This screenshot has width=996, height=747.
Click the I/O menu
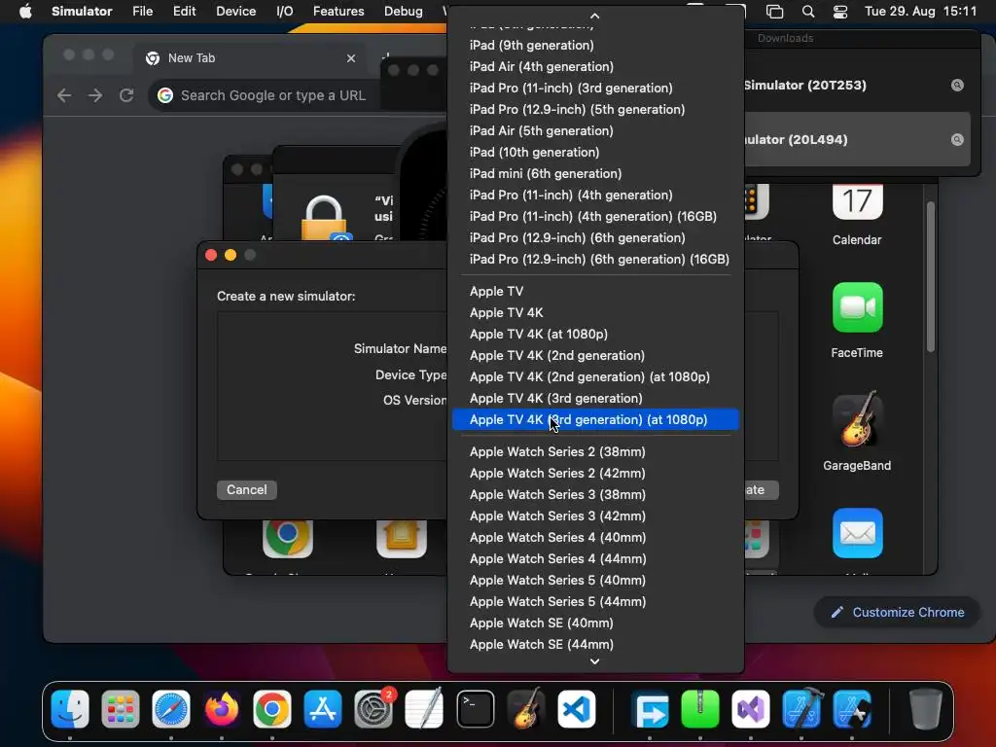coord(285,11)
